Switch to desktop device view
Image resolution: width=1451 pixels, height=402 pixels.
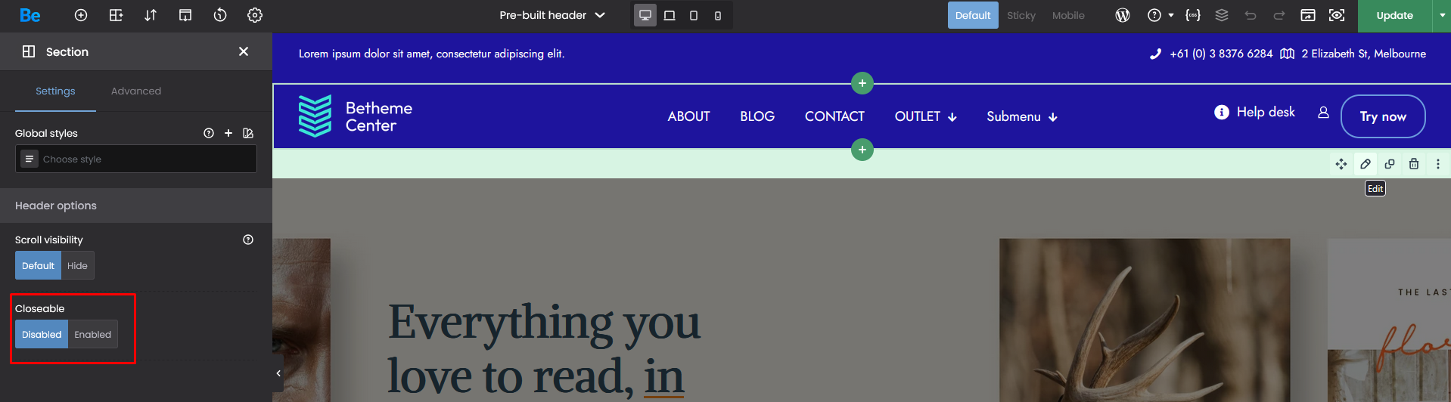click(645, 15)
